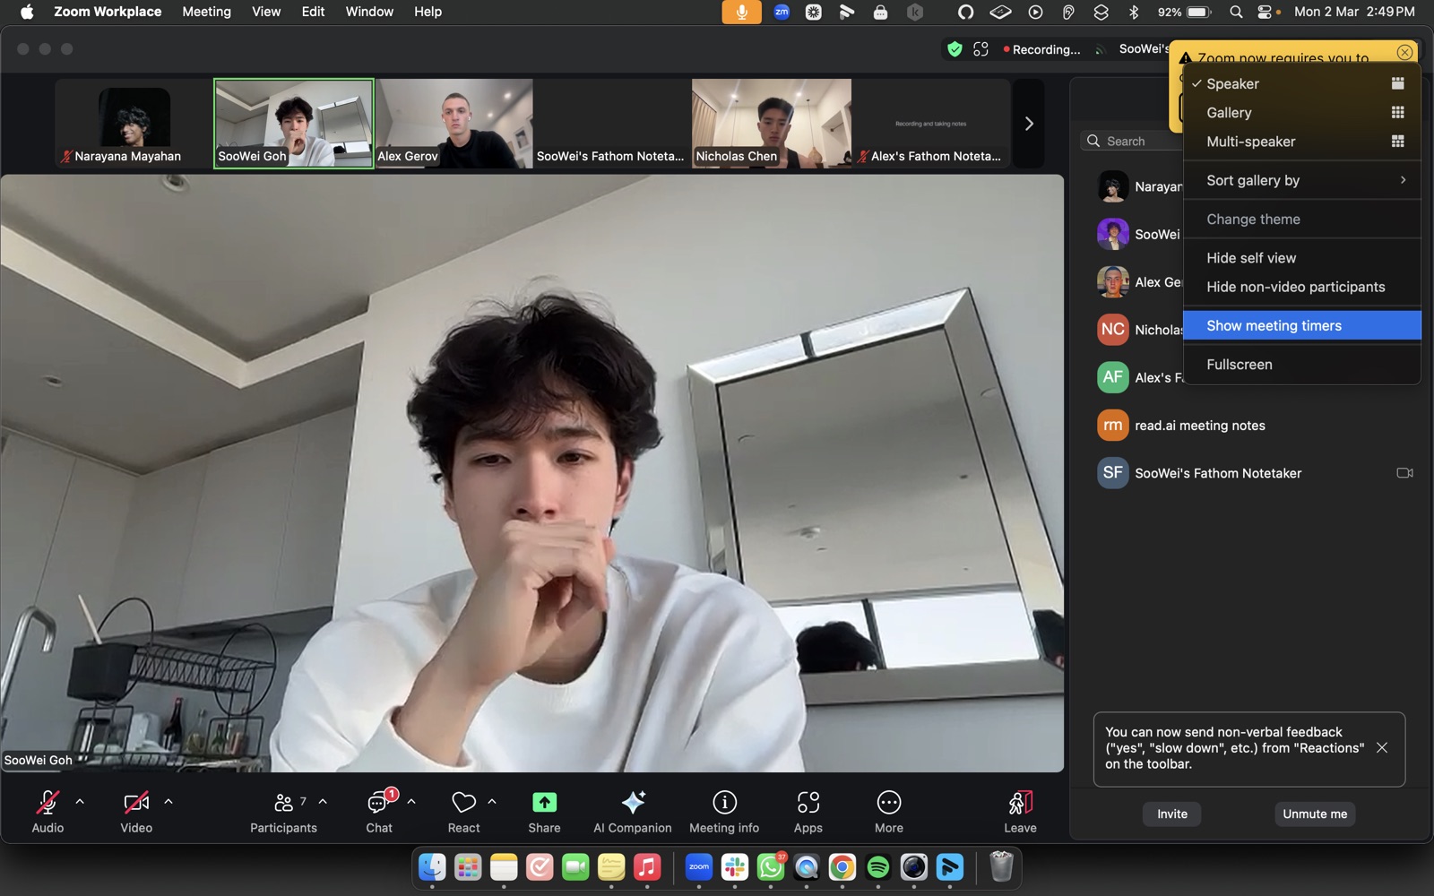
Task: Expand Audio options caret
Action: click(80, 801)
